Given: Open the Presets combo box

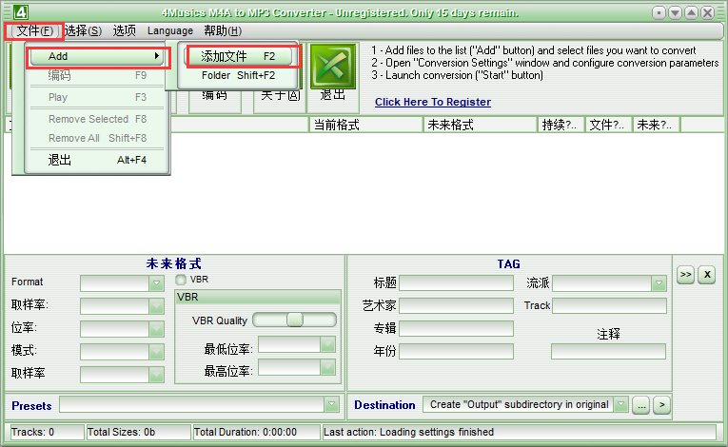Looking at the screenshot, I should click(x=200, y=405).
